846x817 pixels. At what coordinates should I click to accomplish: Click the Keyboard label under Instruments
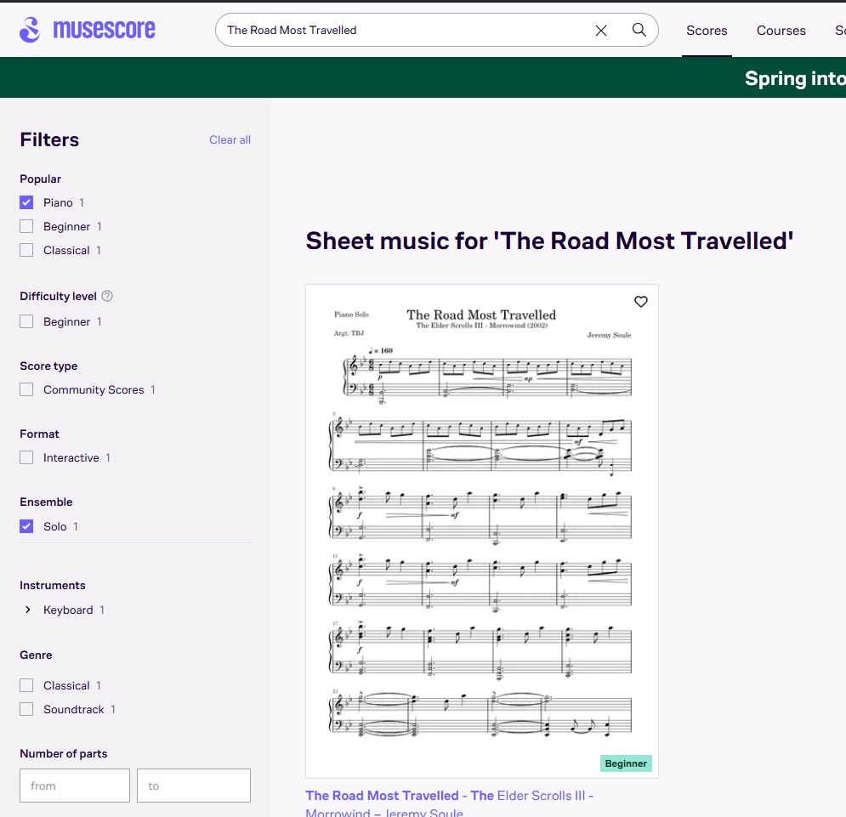click(68, 610)
